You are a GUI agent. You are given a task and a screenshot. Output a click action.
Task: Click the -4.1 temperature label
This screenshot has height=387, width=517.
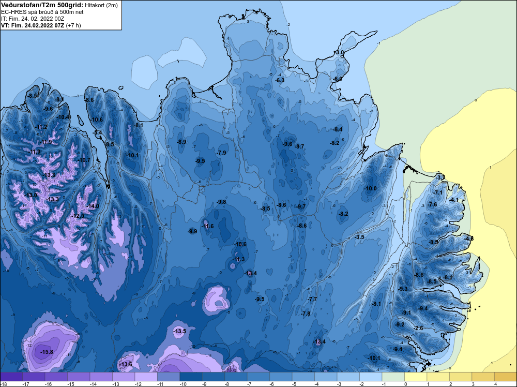(454, 200)
